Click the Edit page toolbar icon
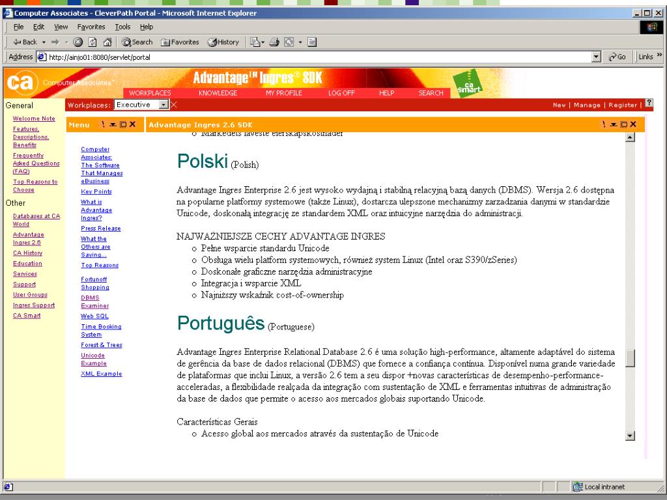 tap(312, 42)
